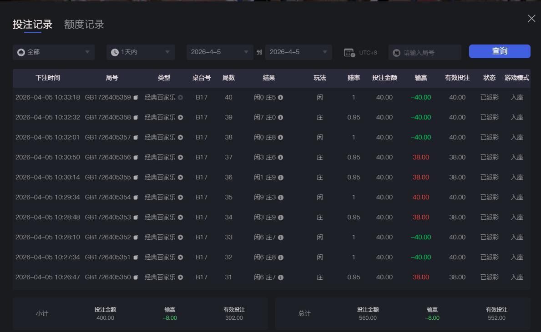
Task: Open the end date picker after 到
Action: point(298,52)
